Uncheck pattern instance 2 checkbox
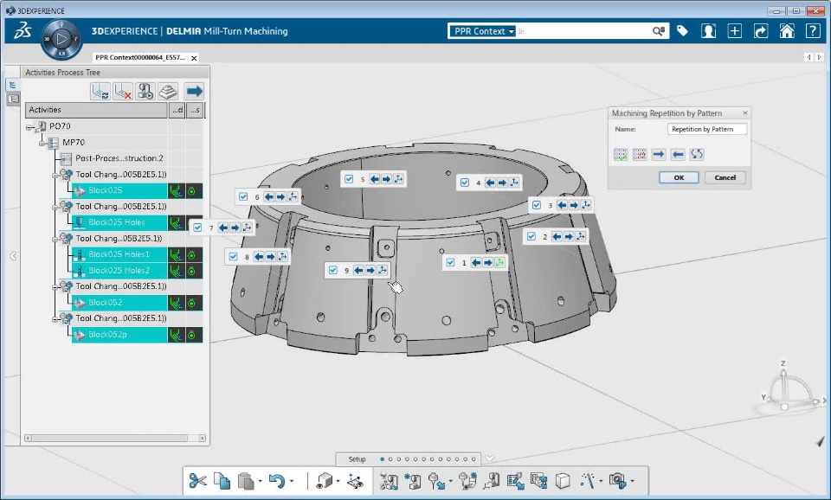Image resolution: width=831 pixels, height=500 pixels. (531, 237)
